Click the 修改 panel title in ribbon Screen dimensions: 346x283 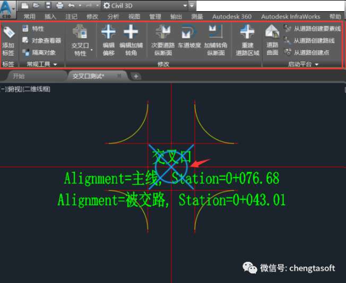pyautogui.click(x=163, y=64)
